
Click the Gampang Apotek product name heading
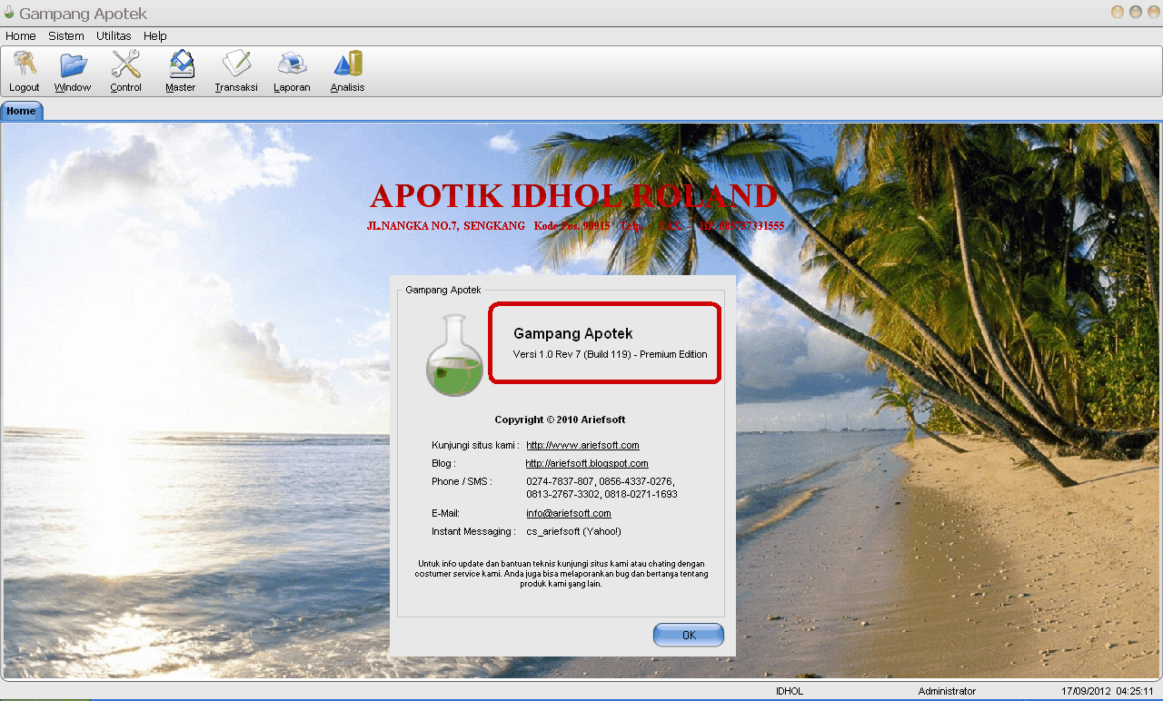(572, 334)
